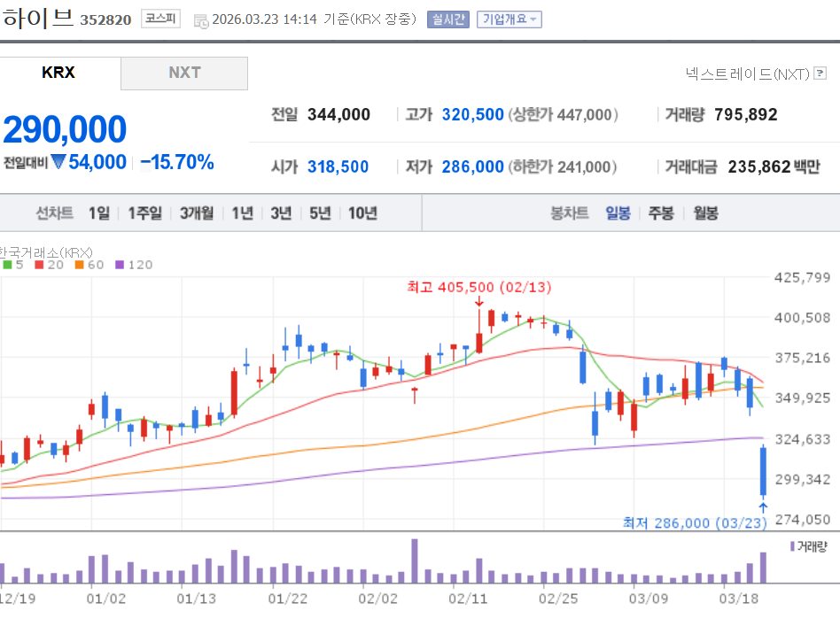
Task: Click the 거래량 value 795,892
Action: click(746, 114)
